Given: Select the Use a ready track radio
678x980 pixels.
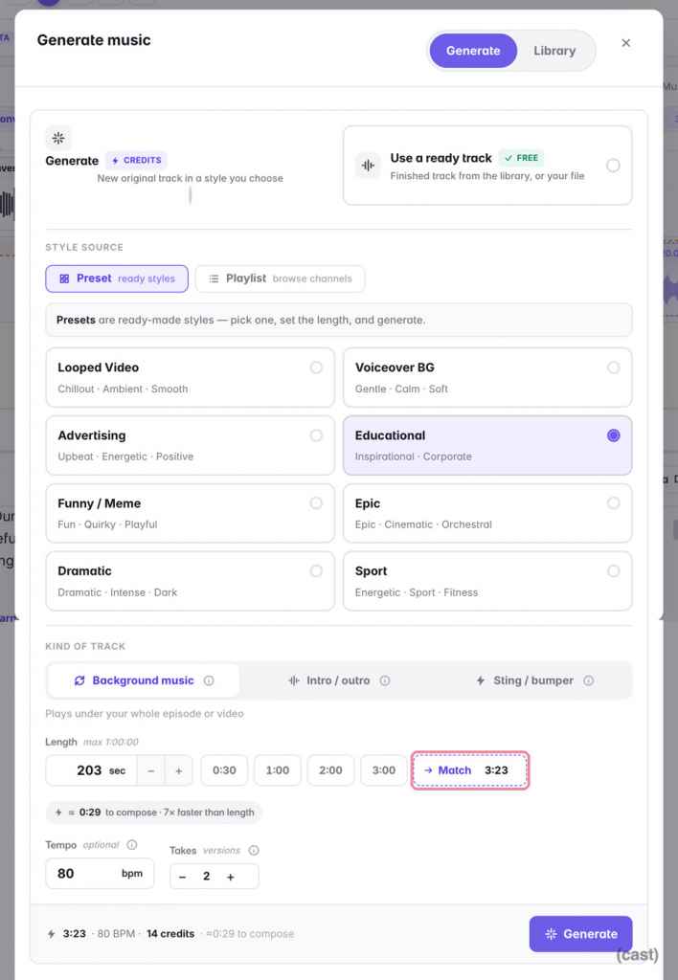Looking at the screenshot, I should pyautogui.click(x=613, y=165).
